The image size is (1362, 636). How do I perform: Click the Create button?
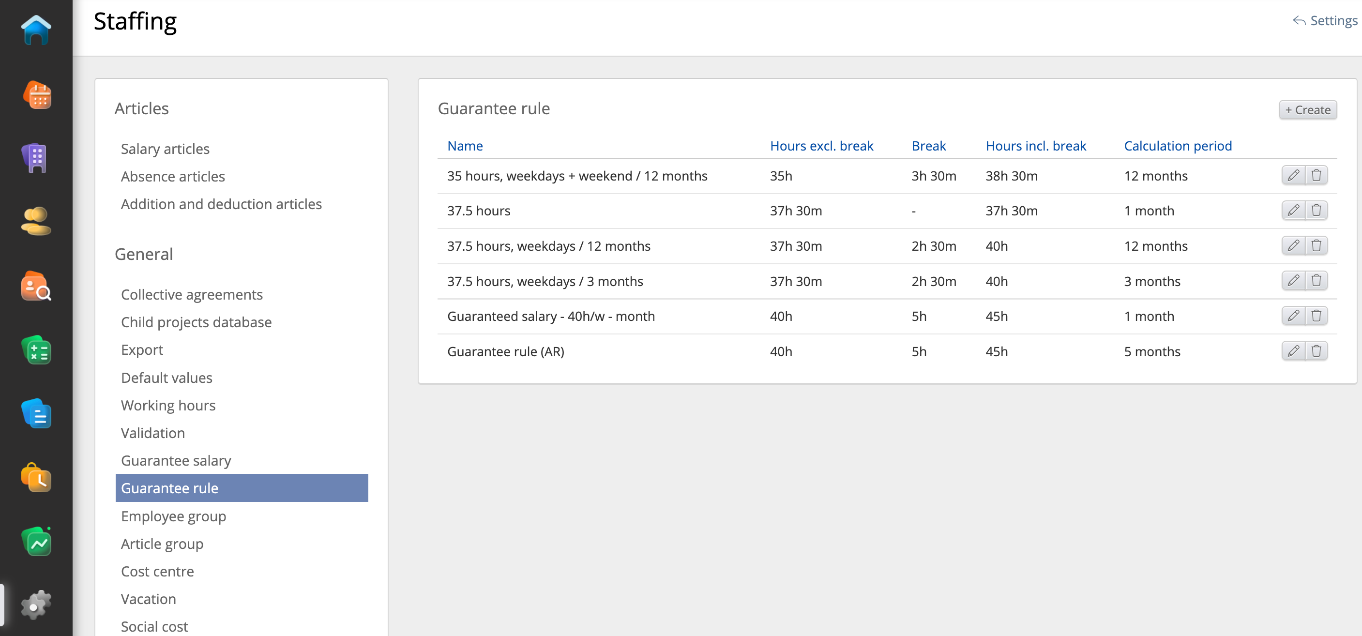pos(1307,110)
